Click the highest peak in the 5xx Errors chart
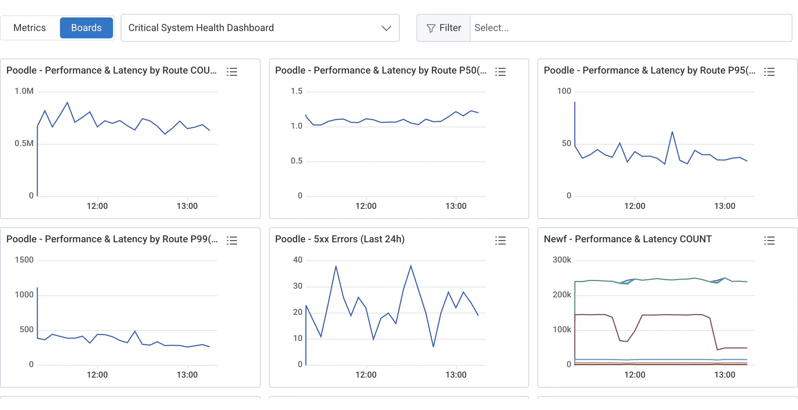Viewport: 798px width, 410px height. 410,265
